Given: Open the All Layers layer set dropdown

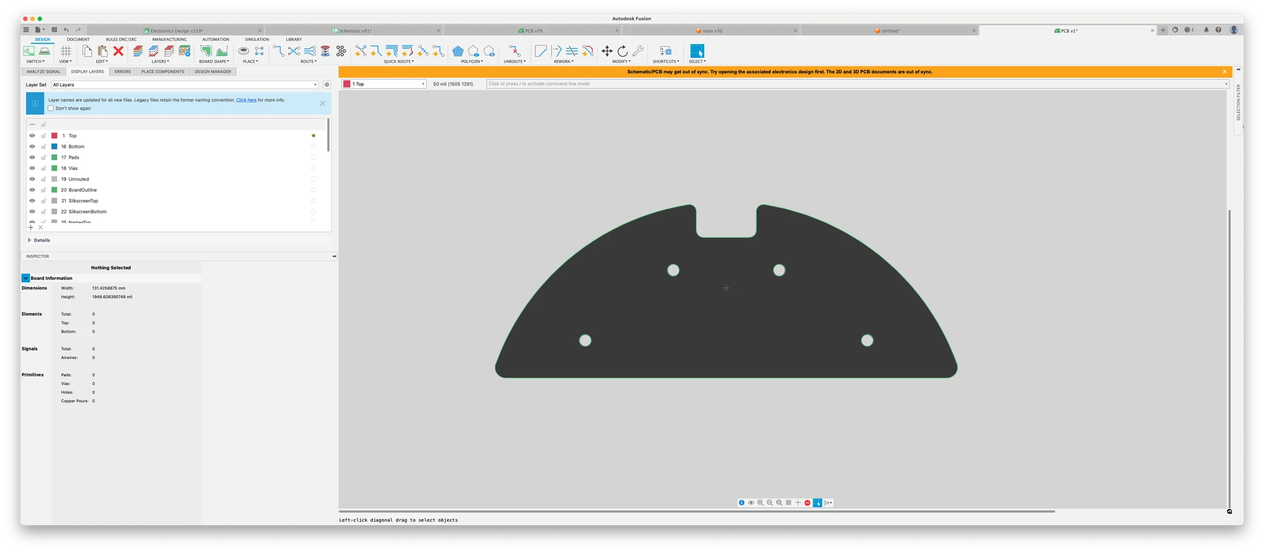Looking at the screenshot, I should (184, 85).
